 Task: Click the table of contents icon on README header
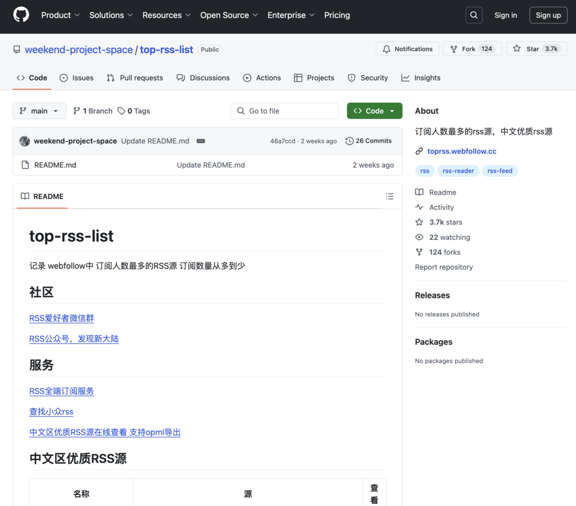tap(390, 196)
